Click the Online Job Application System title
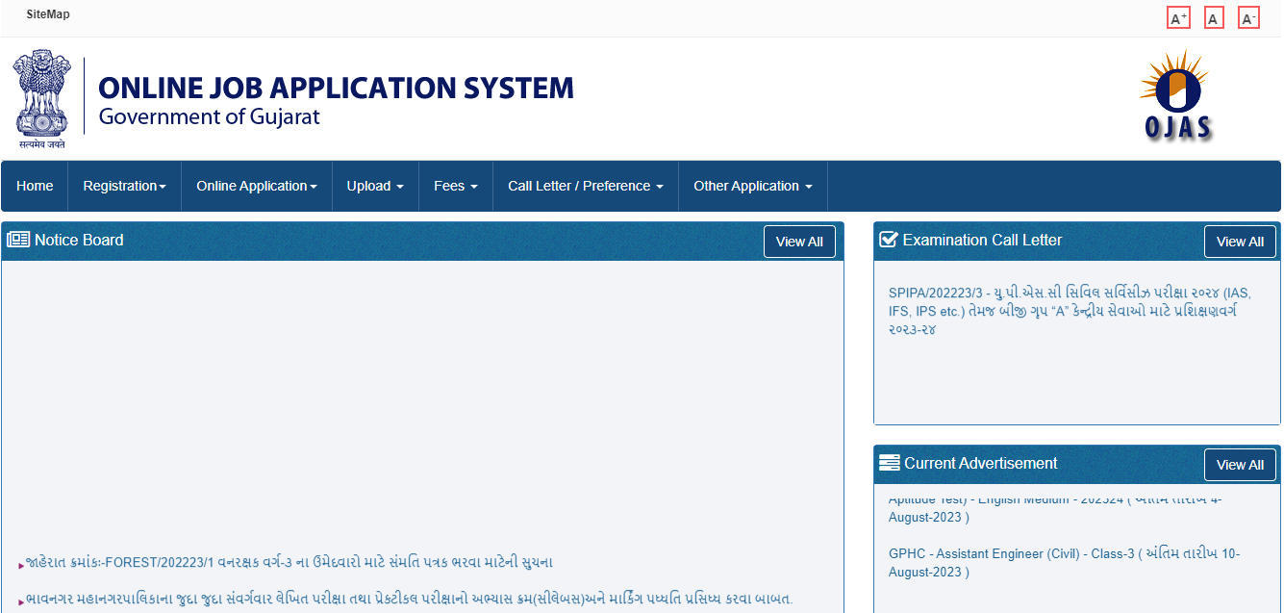Screen dimensions: 1284x613 [336, 89]
